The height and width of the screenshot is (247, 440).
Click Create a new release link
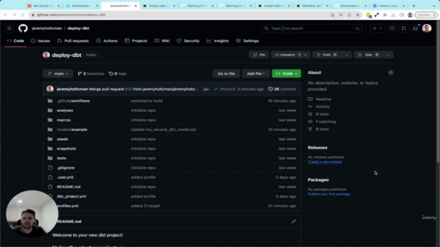324,162
